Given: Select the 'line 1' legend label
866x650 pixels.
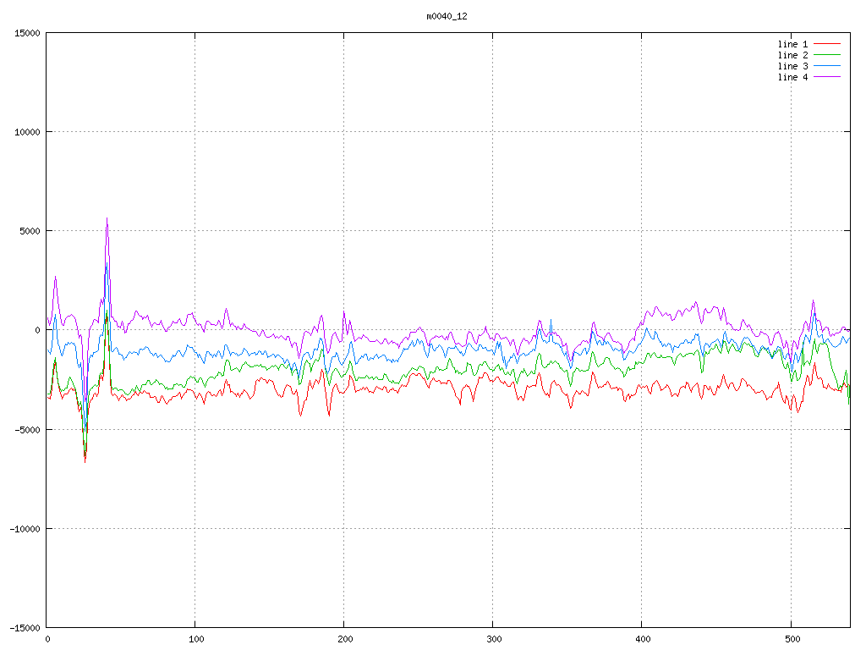Looking at the screenshot, I should [x=792, y=44].
